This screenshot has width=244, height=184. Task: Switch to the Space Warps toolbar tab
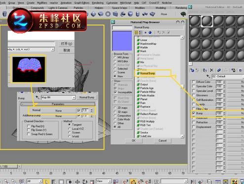(x=120, y=8)
